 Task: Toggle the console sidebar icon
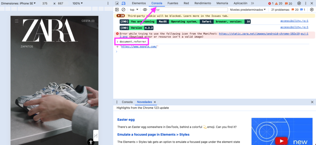coord(117,10)
